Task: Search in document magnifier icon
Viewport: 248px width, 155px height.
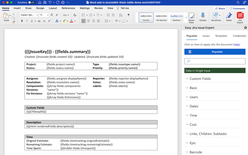Action: point(238,2)
